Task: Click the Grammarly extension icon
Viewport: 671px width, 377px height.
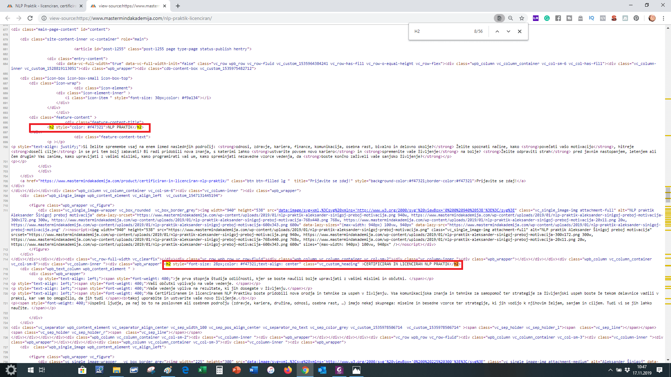Action: click(x=547, y=18)
